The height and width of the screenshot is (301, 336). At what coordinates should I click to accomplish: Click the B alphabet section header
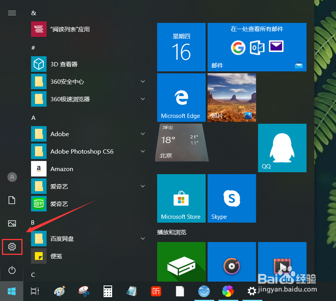click(33, 222)
